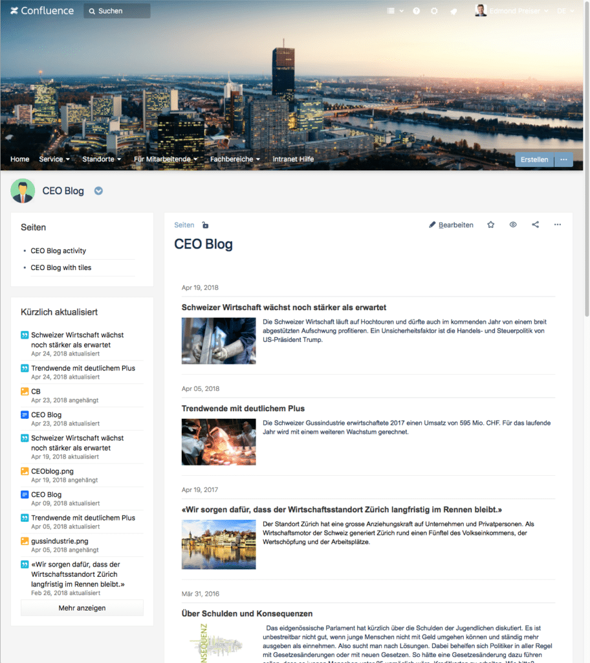The image size is (590, 663).
Task: Open sidebar Trendwende entry dated Apr 05
Action: (83, 517)
